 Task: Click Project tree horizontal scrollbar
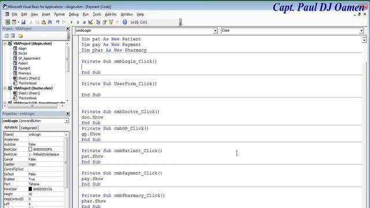33,106
